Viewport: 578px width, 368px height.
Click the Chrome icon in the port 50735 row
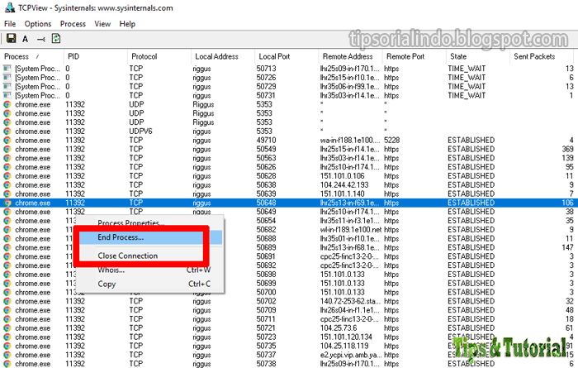tap(7, 346)
